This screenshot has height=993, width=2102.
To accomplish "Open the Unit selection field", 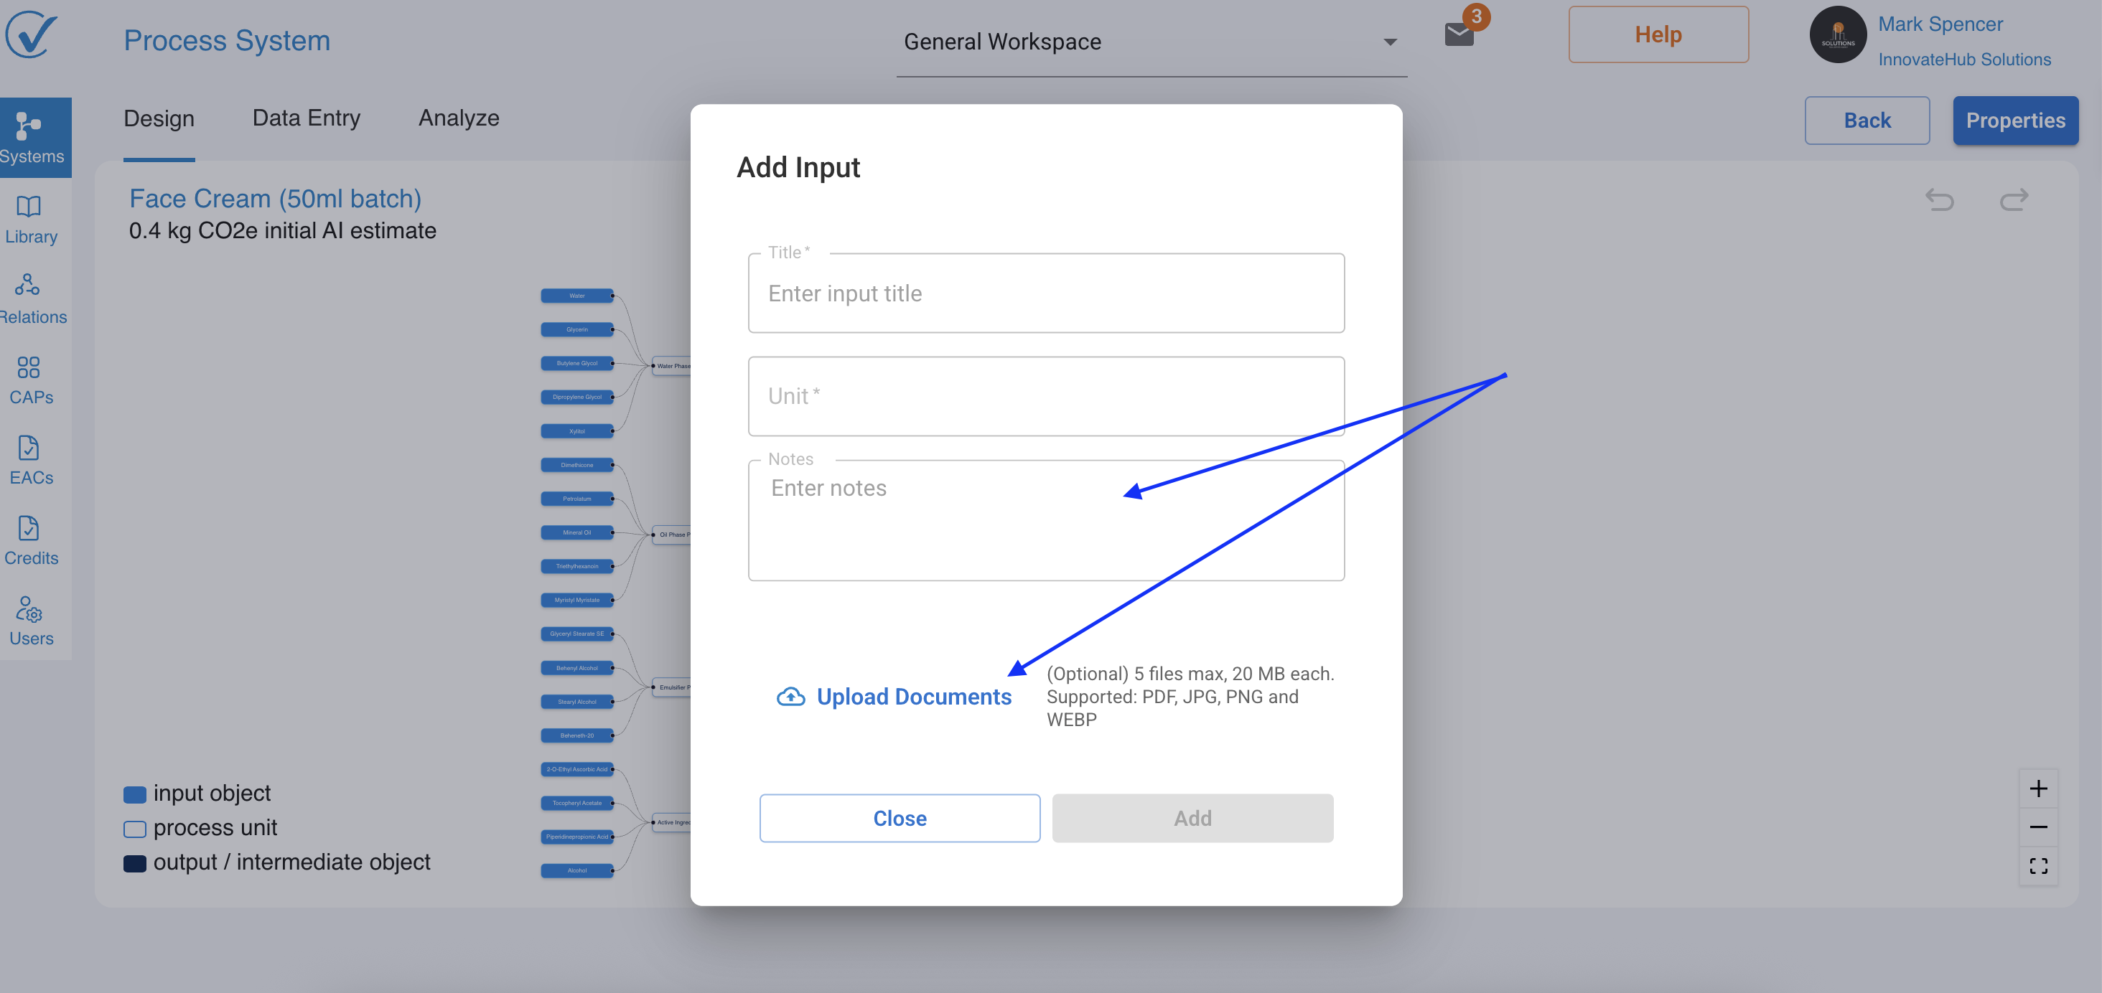I will click(x=1046, y=396).
